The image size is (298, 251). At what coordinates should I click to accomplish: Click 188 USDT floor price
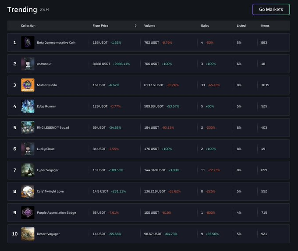(x=100, y=42)
